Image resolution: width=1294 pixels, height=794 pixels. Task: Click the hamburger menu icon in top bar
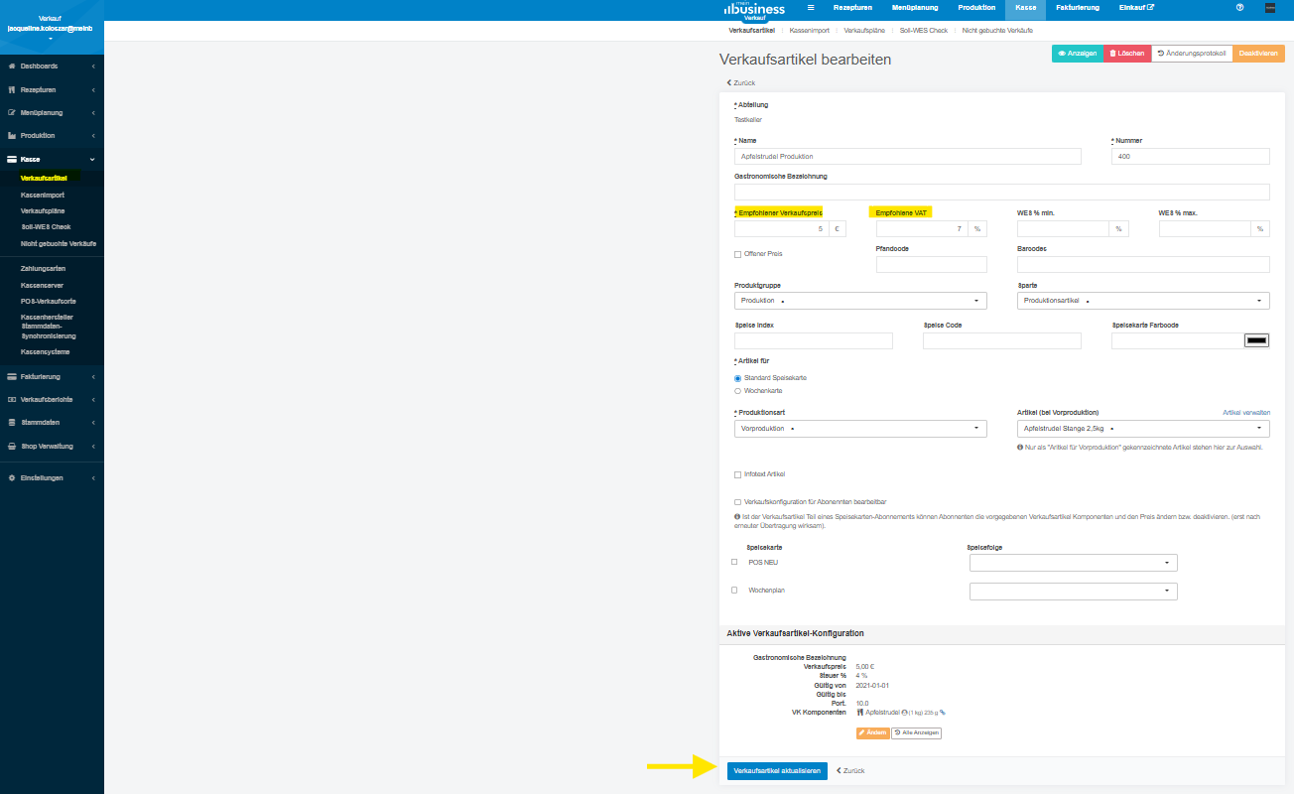click(811, 7)
